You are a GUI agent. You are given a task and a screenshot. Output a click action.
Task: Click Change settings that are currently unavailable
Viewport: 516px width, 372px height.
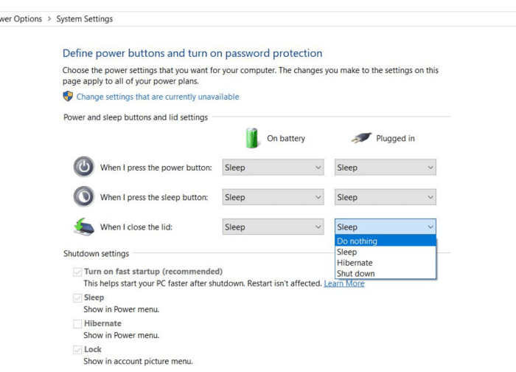(x=158, y=97)
